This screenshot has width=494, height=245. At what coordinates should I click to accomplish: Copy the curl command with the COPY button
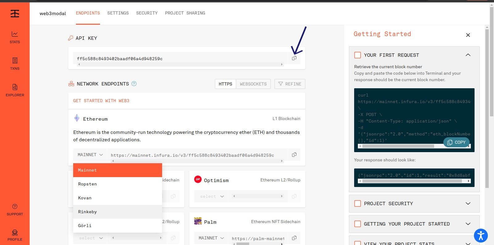tap(456, 142)
